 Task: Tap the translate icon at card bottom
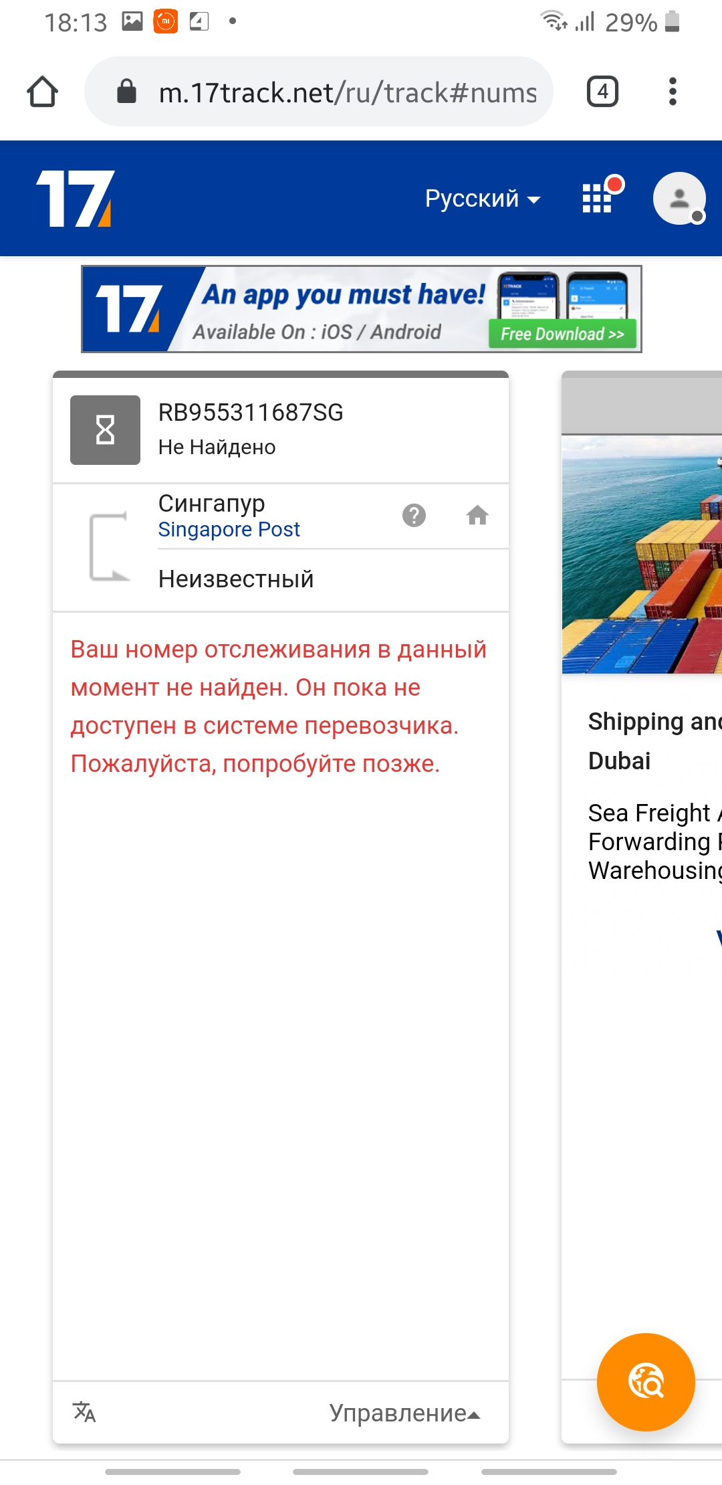coord(84,1411)
